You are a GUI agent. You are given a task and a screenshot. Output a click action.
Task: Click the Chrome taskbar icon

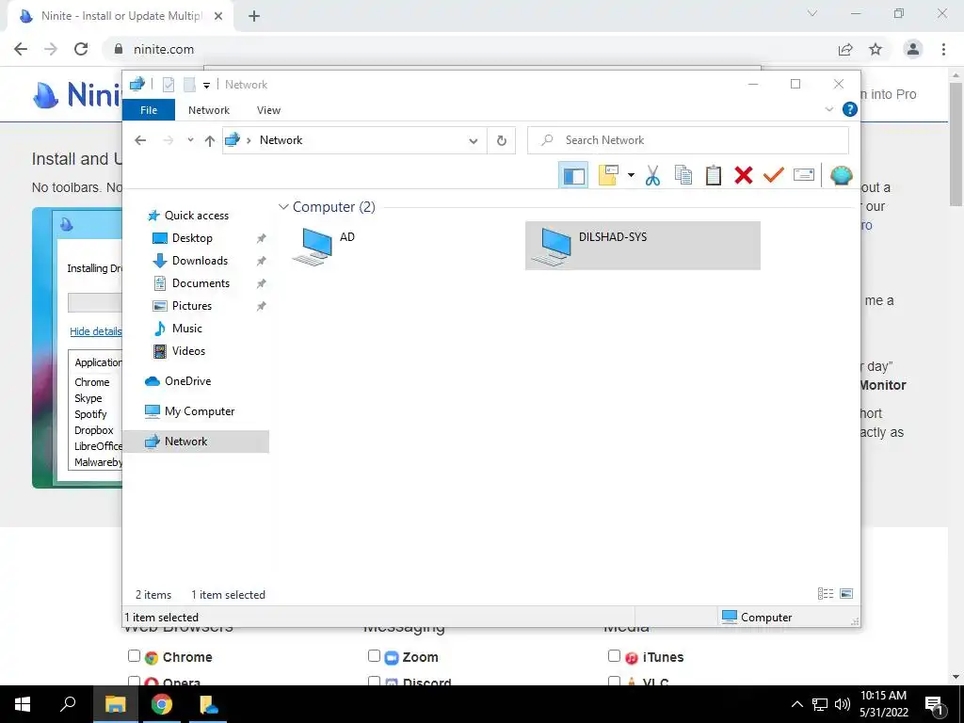pyautogui.click(x=162, y=704)
